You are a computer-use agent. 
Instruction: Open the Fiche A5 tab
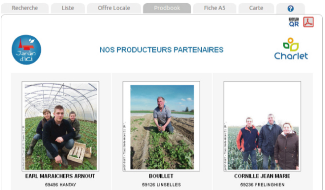(x=215, y=8)
